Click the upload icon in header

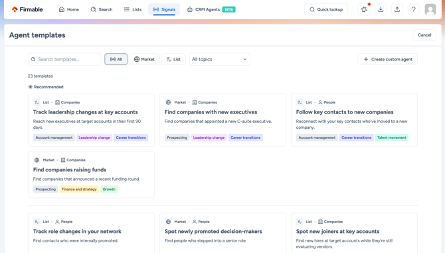pyautogui.click(x=397, y=9)
